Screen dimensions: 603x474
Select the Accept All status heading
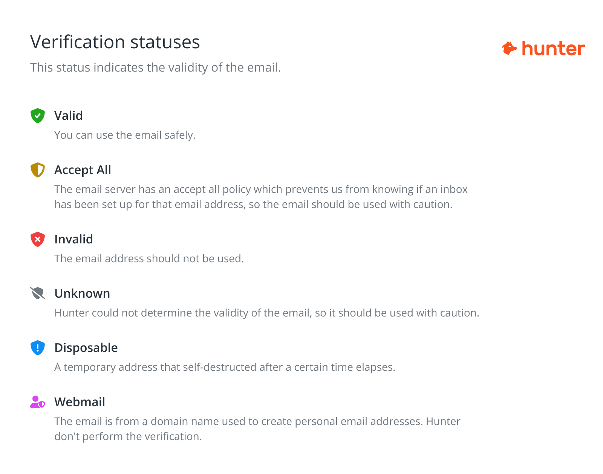point(83,170)
